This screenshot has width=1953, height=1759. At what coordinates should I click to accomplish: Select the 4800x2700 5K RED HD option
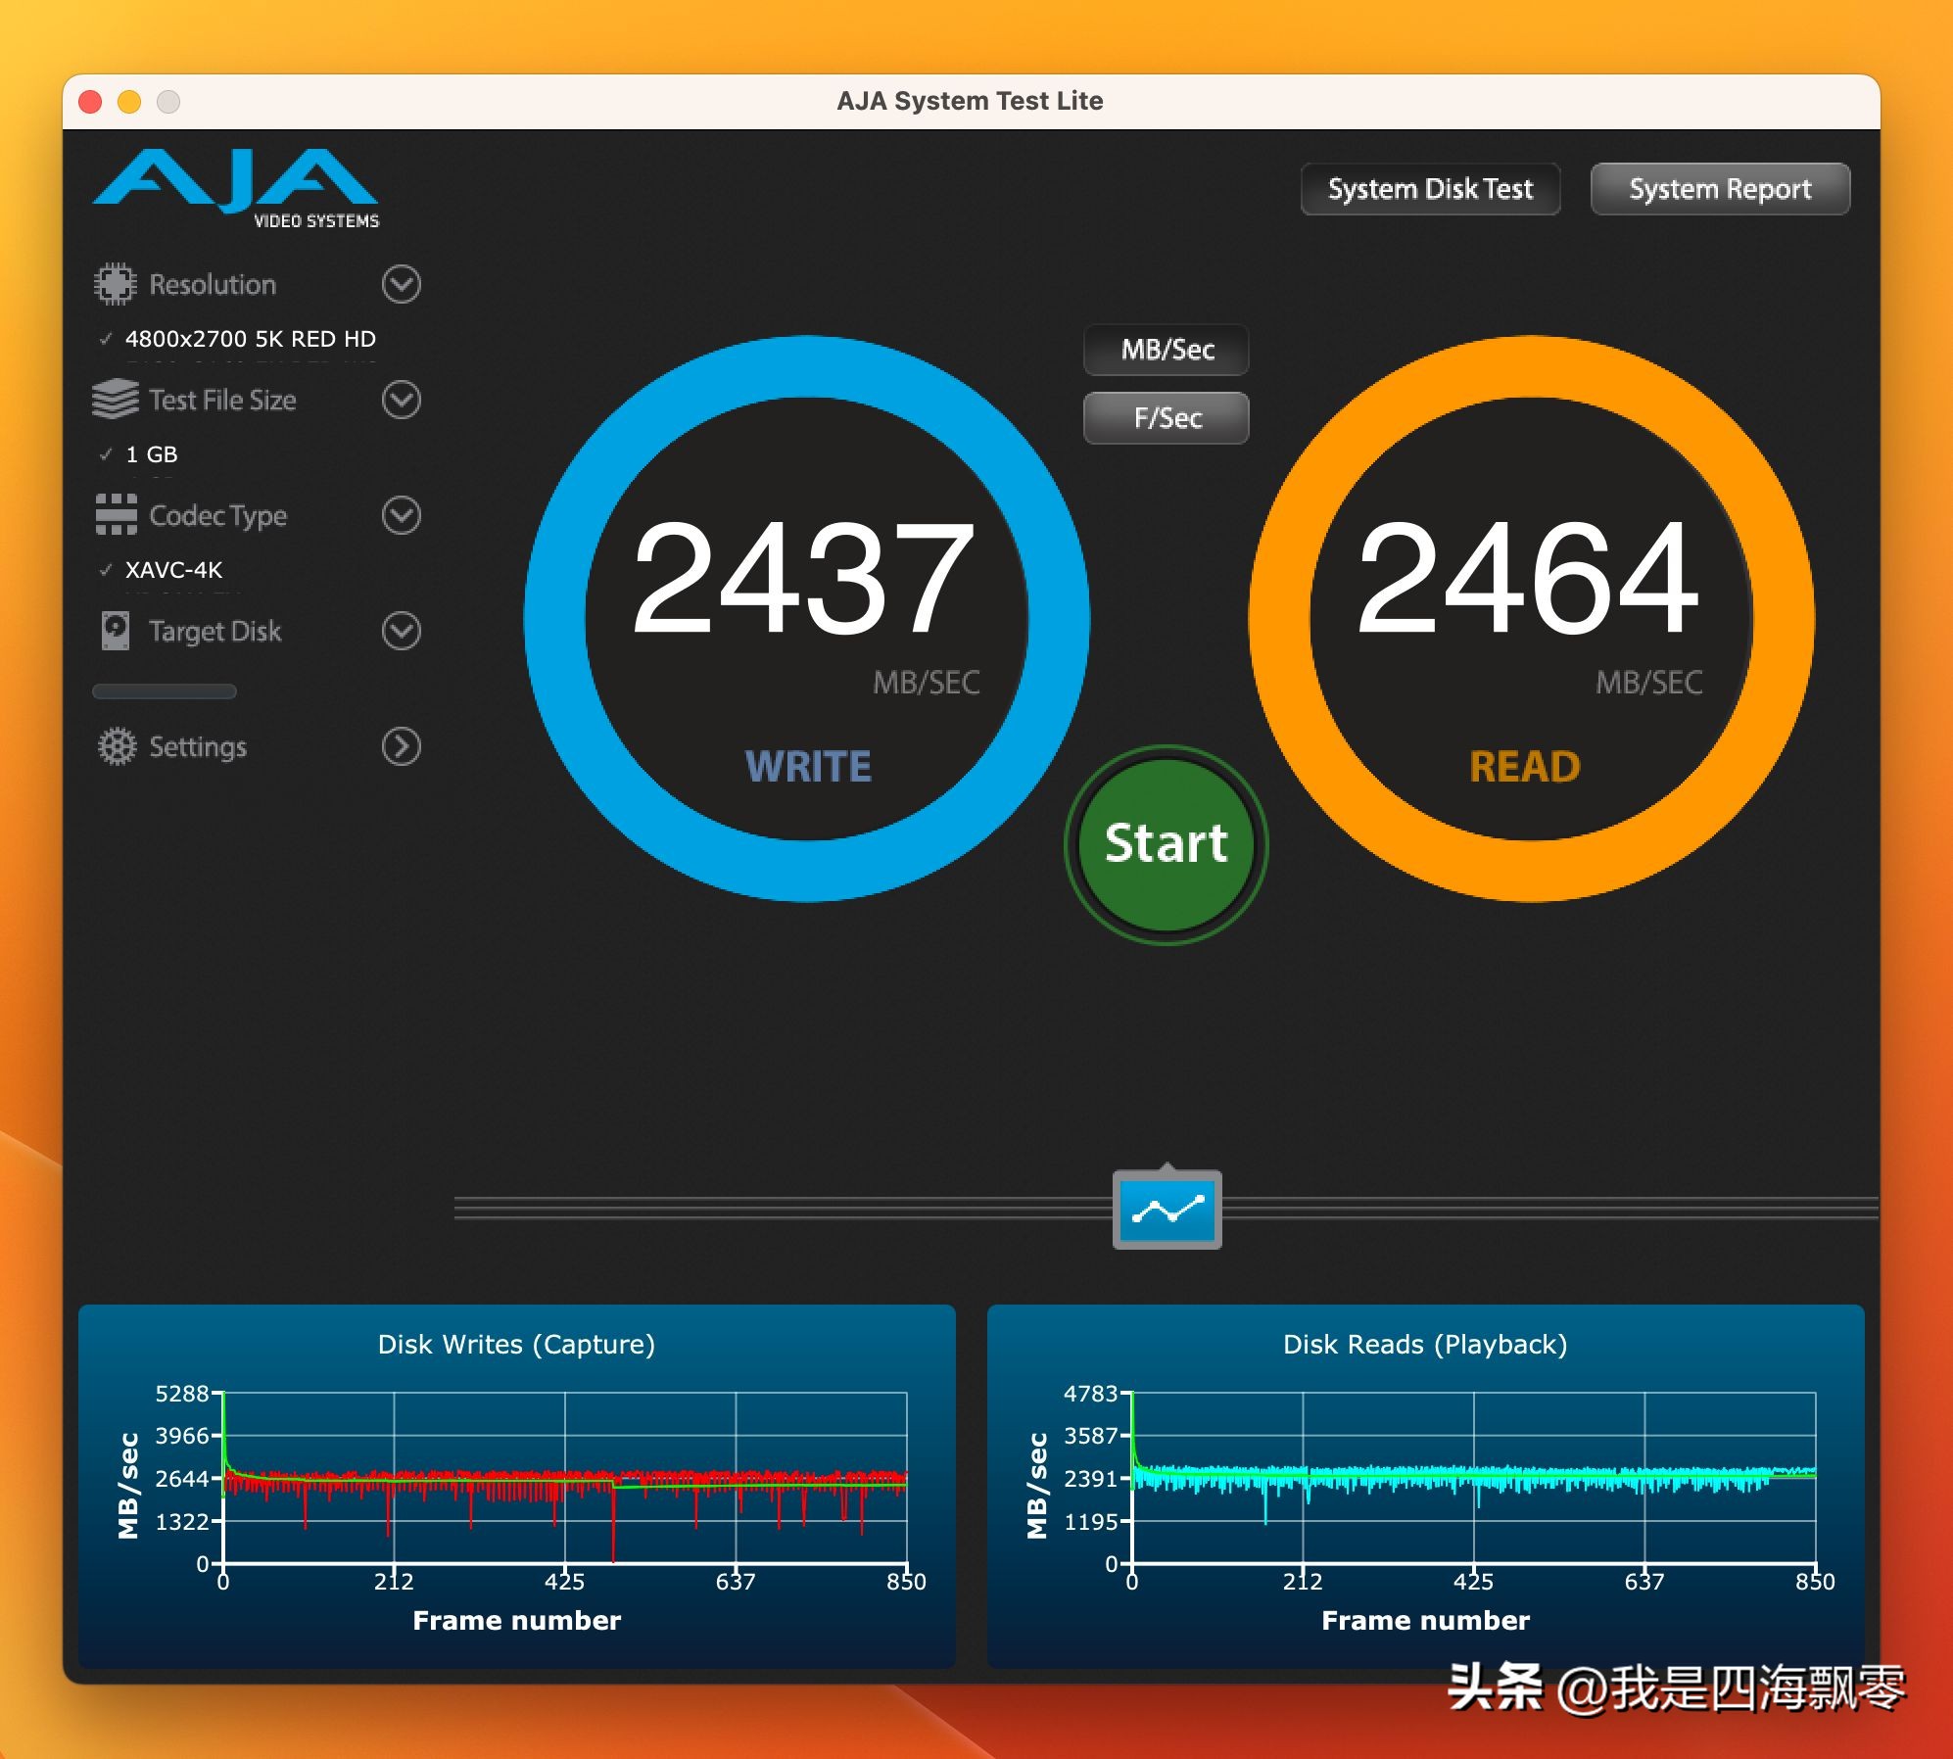(250, 339)
